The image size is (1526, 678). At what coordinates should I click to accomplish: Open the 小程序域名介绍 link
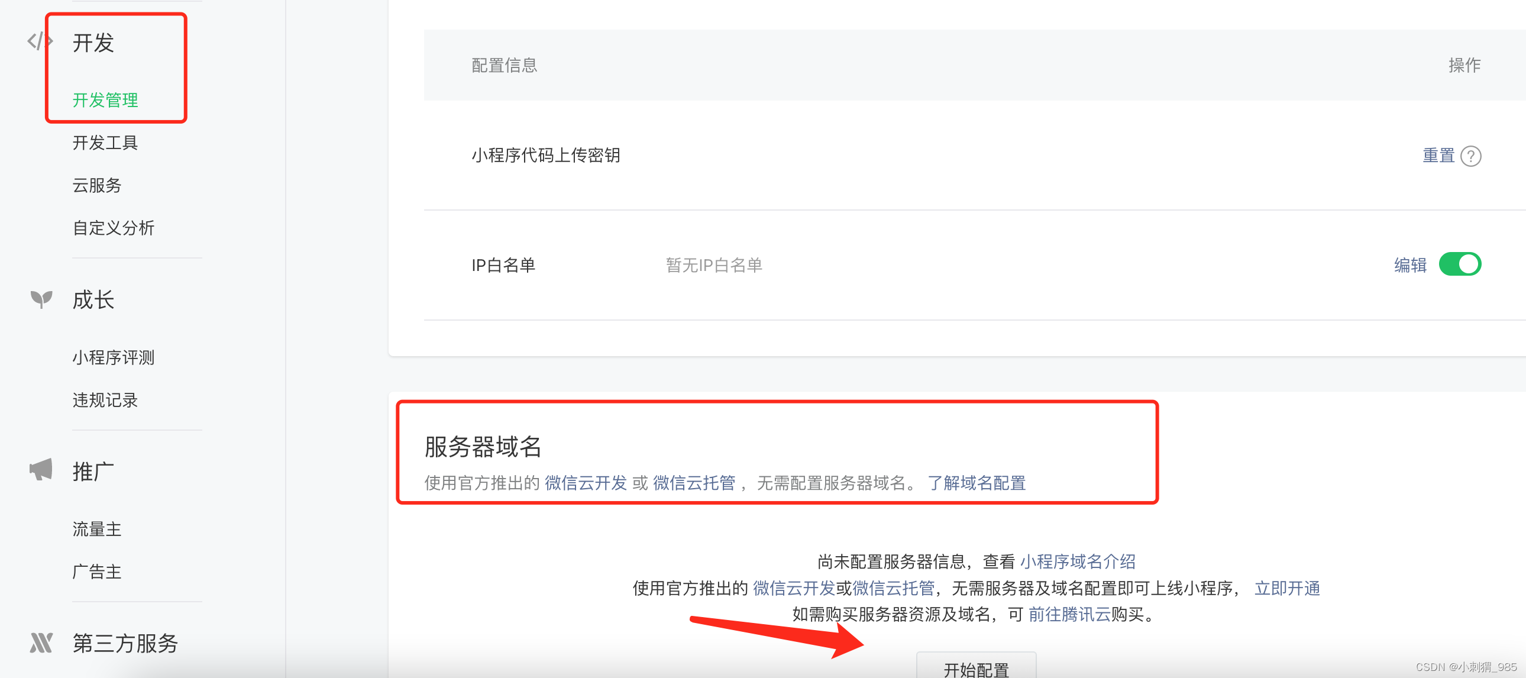pos(1078,561)
